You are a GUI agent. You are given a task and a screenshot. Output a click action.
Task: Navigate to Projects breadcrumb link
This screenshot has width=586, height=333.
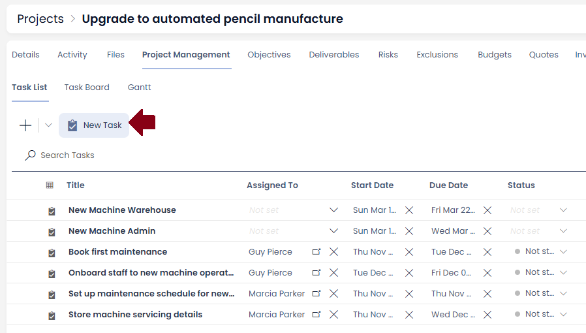point(40,19)
